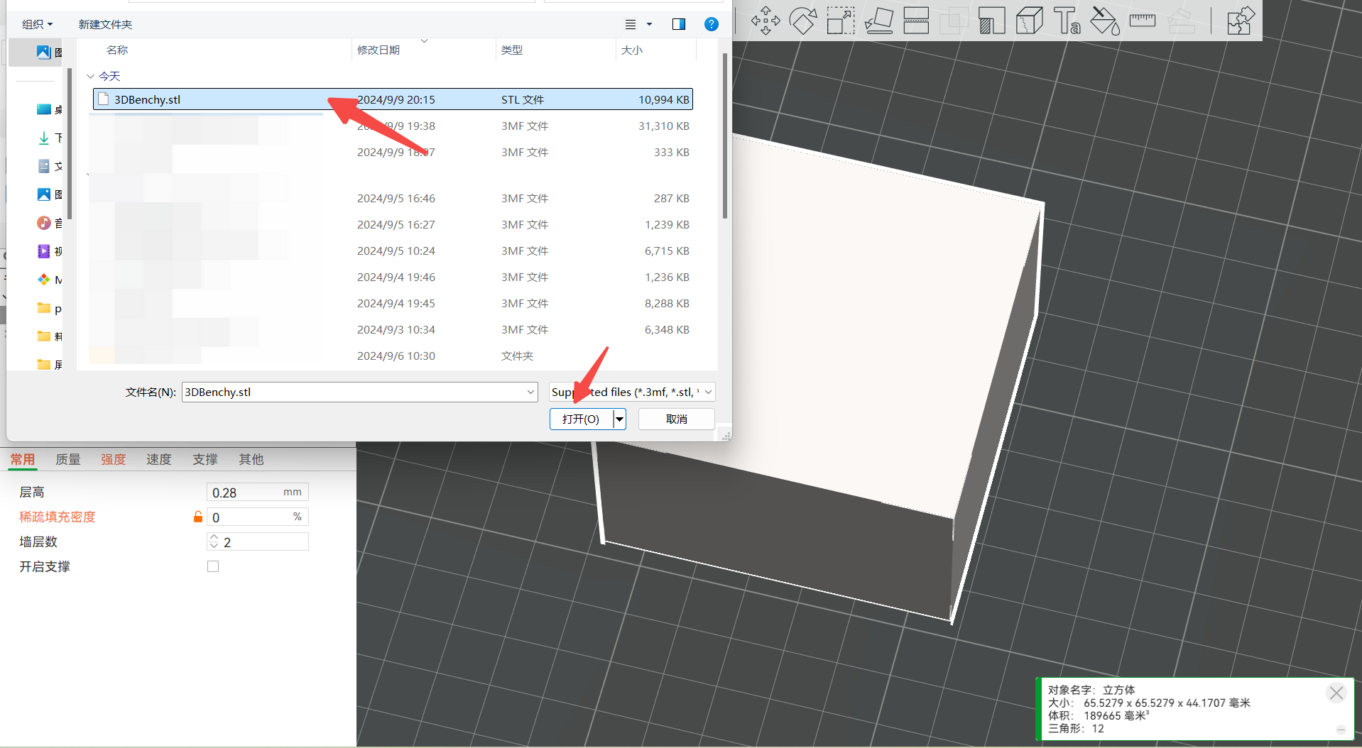Open the Color Painting bucket tool
Image resolution: width=1362 pixels, height=748 pixels.
click(x=1105, y=21)
